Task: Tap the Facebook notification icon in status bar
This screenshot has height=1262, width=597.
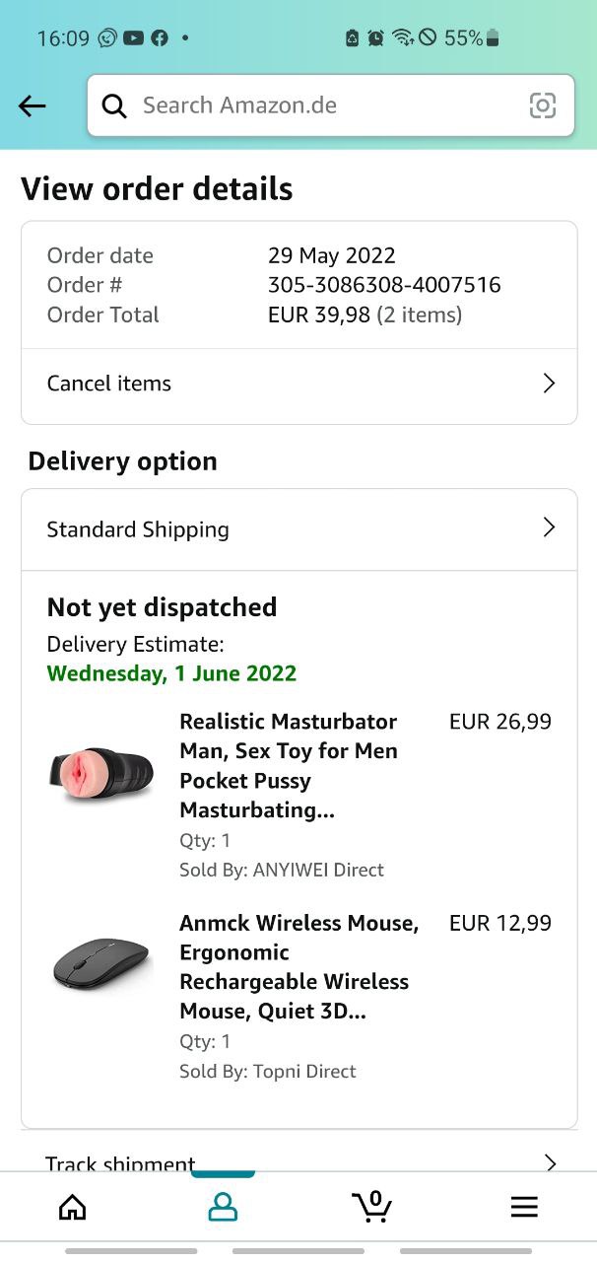Action: 159,38
